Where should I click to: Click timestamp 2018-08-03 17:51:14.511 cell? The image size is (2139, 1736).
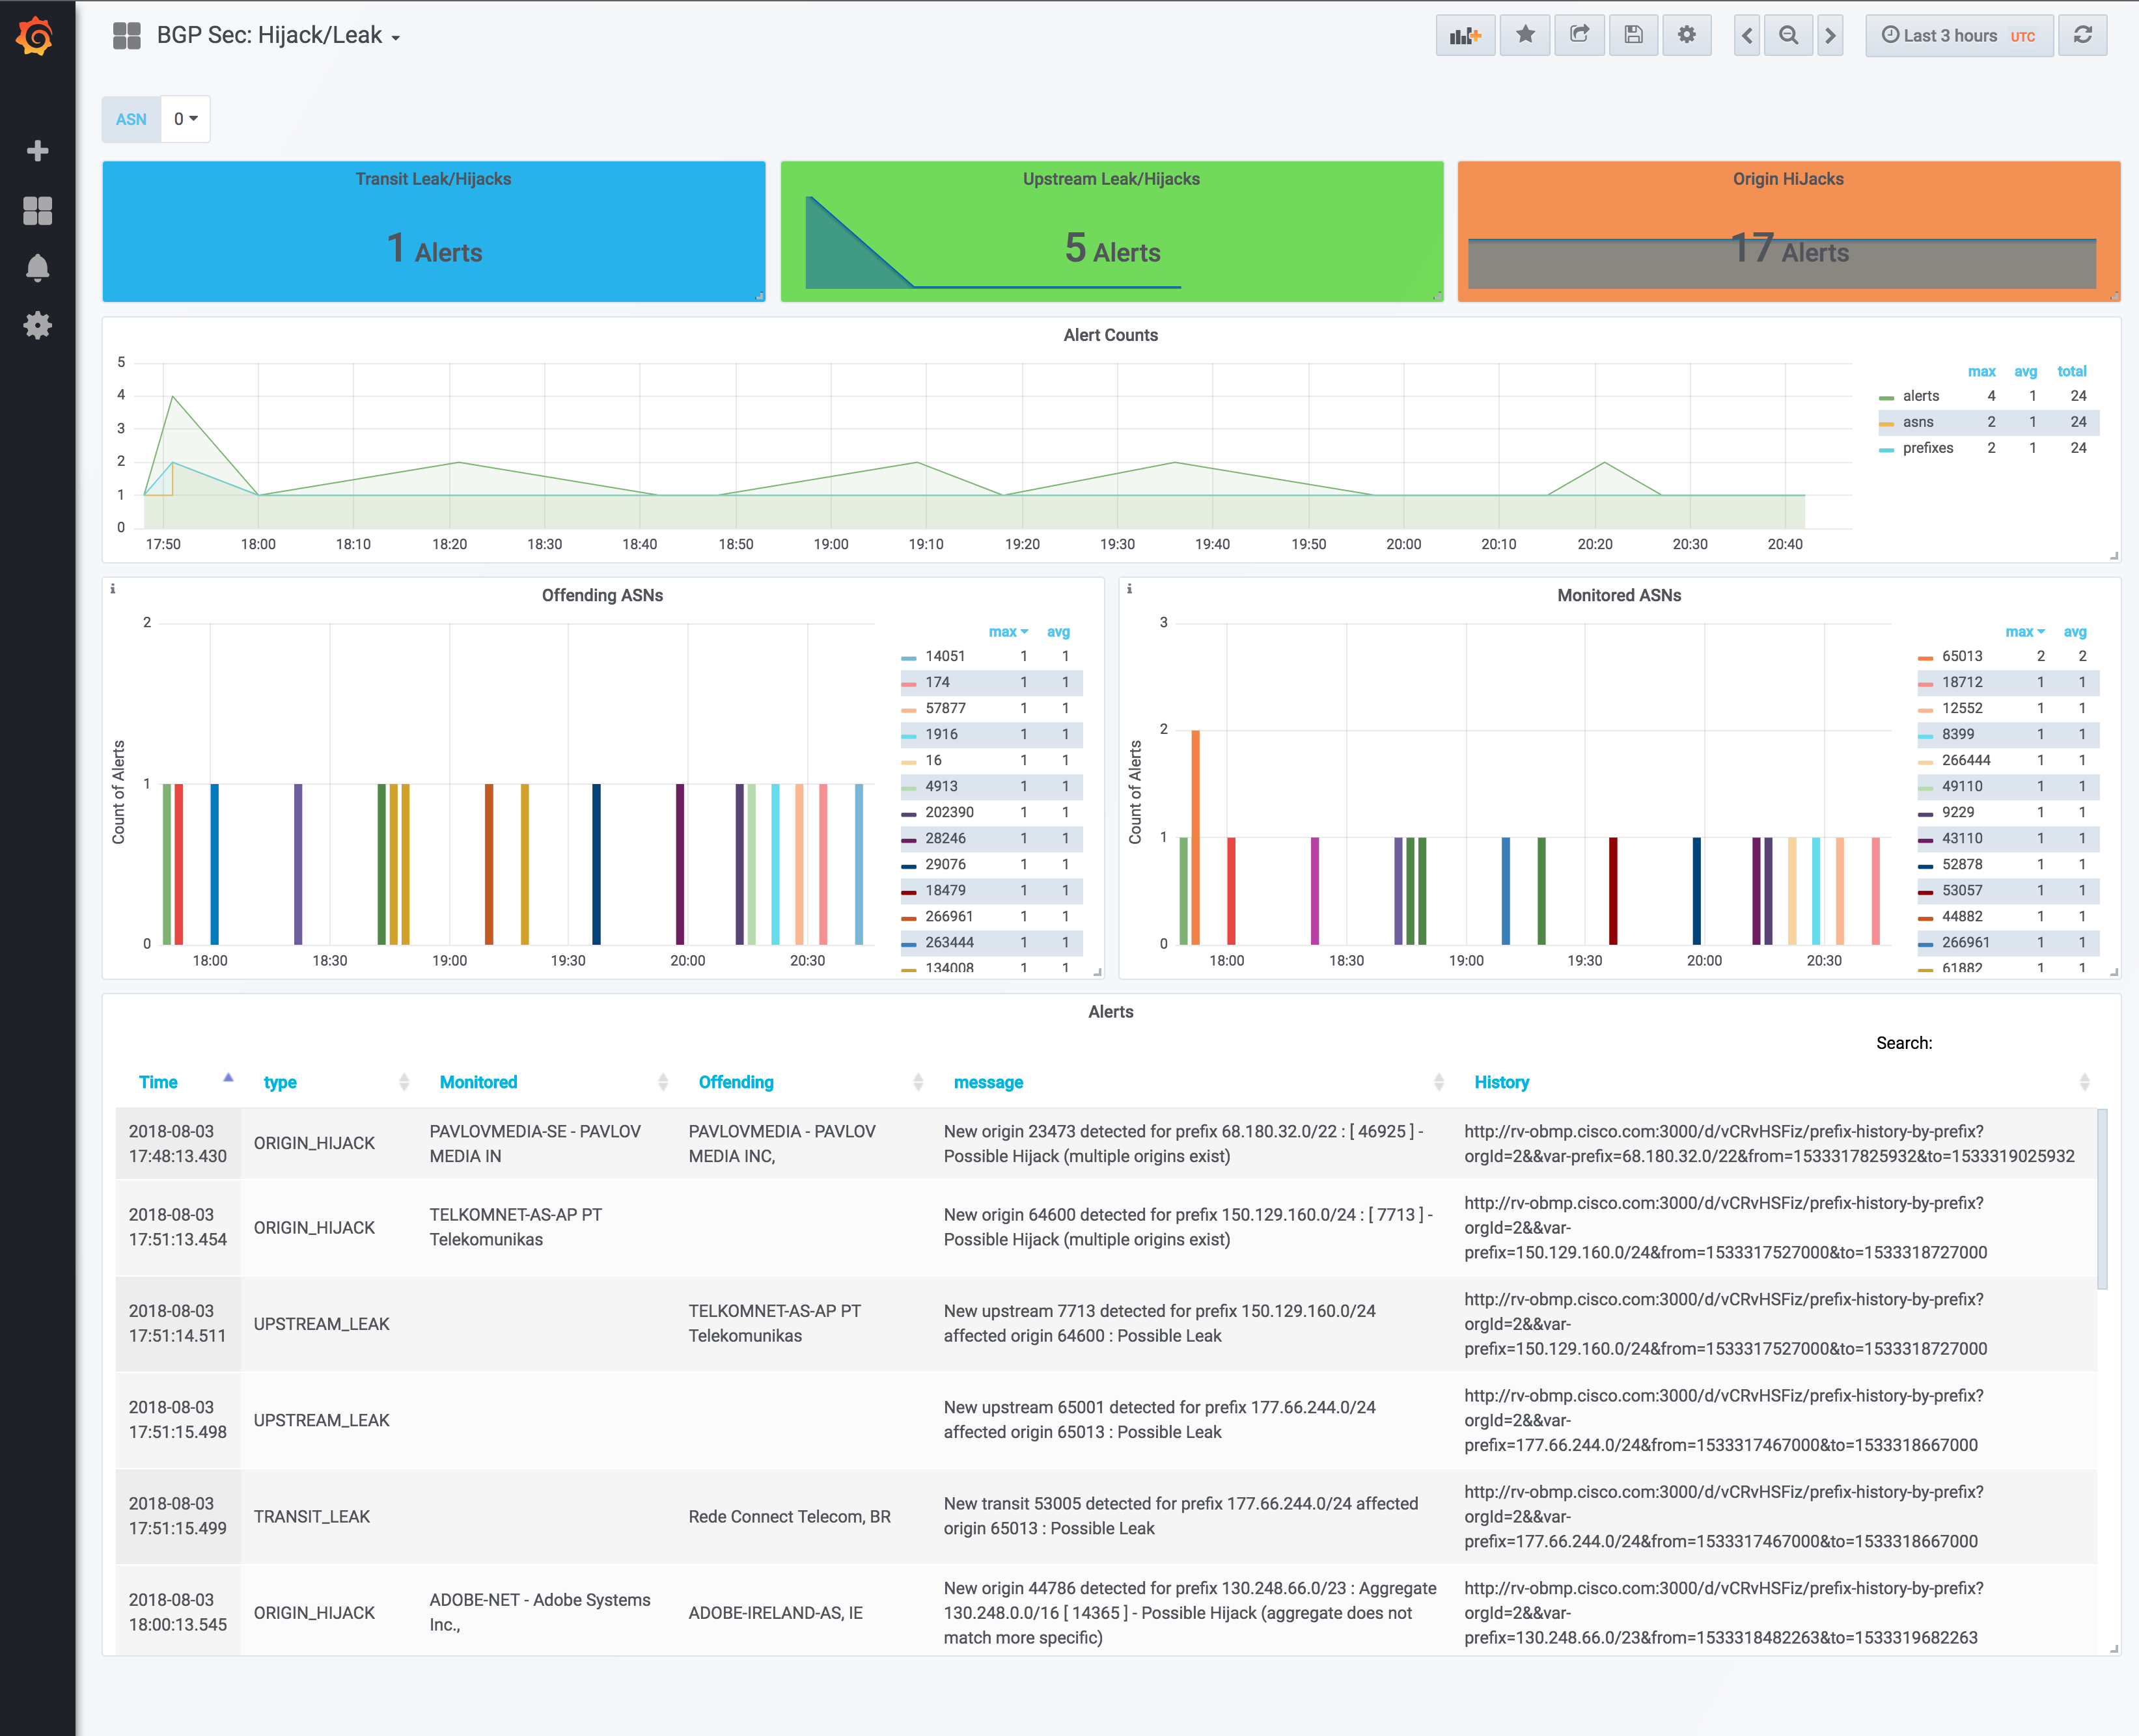177,1323
